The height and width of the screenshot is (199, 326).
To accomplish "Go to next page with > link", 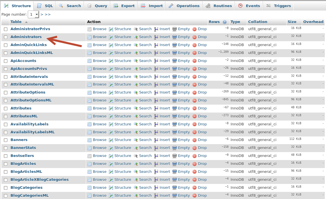I will [42, 14].
